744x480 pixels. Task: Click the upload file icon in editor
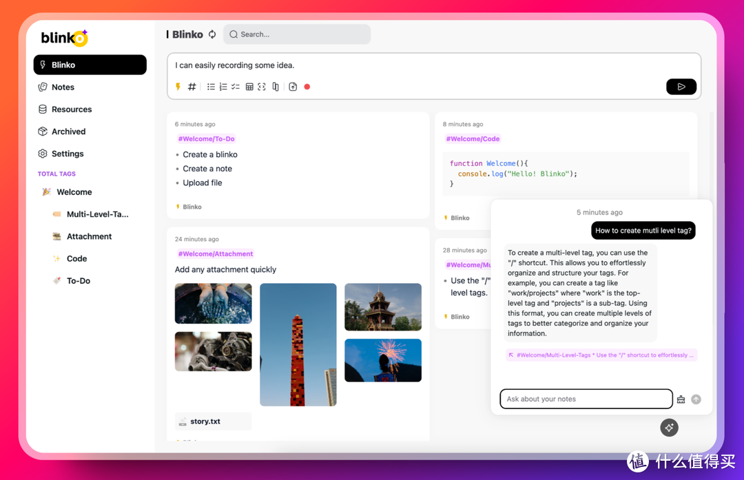coord(293,87)
